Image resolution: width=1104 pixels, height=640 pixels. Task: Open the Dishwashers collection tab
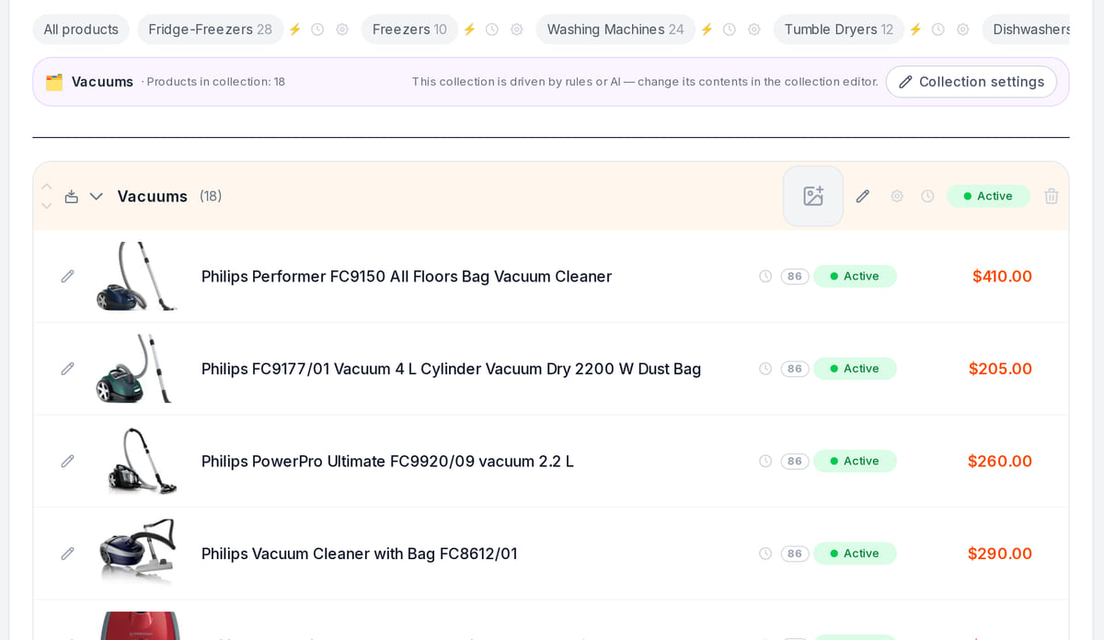[x=1027, y=29]
